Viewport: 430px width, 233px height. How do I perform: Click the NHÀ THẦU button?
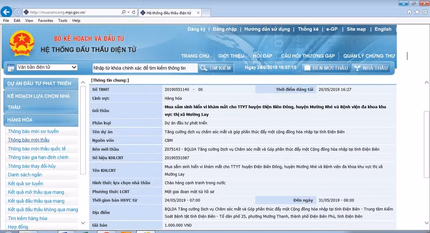click(x=370, y=68)
